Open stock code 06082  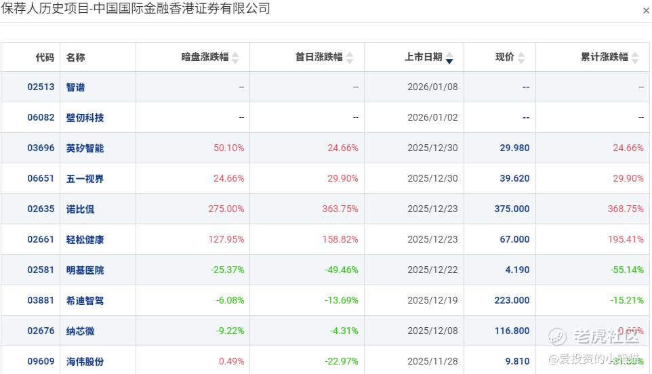41,118
